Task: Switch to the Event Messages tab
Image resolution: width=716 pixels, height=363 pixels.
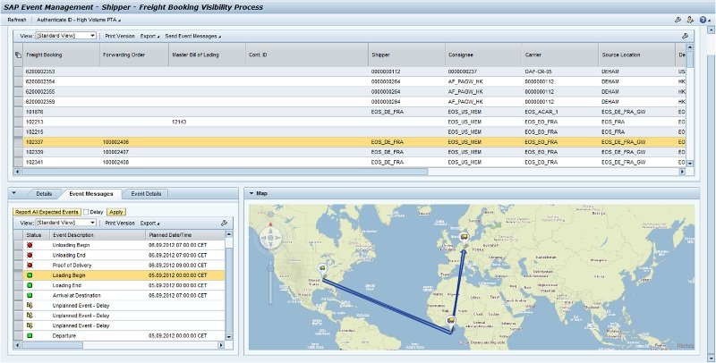Action: tap(91, 194)
